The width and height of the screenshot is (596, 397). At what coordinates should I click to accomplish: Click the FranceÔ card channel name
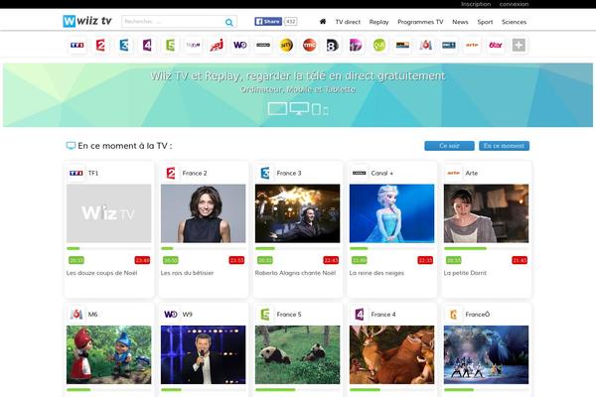(478, 315)
